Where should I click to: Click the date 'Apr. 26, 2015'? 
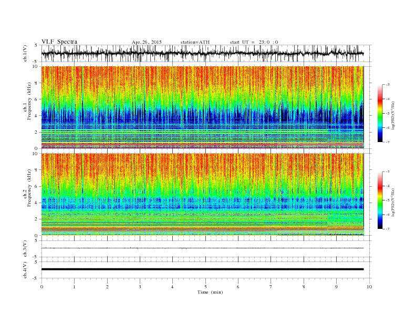147,42
